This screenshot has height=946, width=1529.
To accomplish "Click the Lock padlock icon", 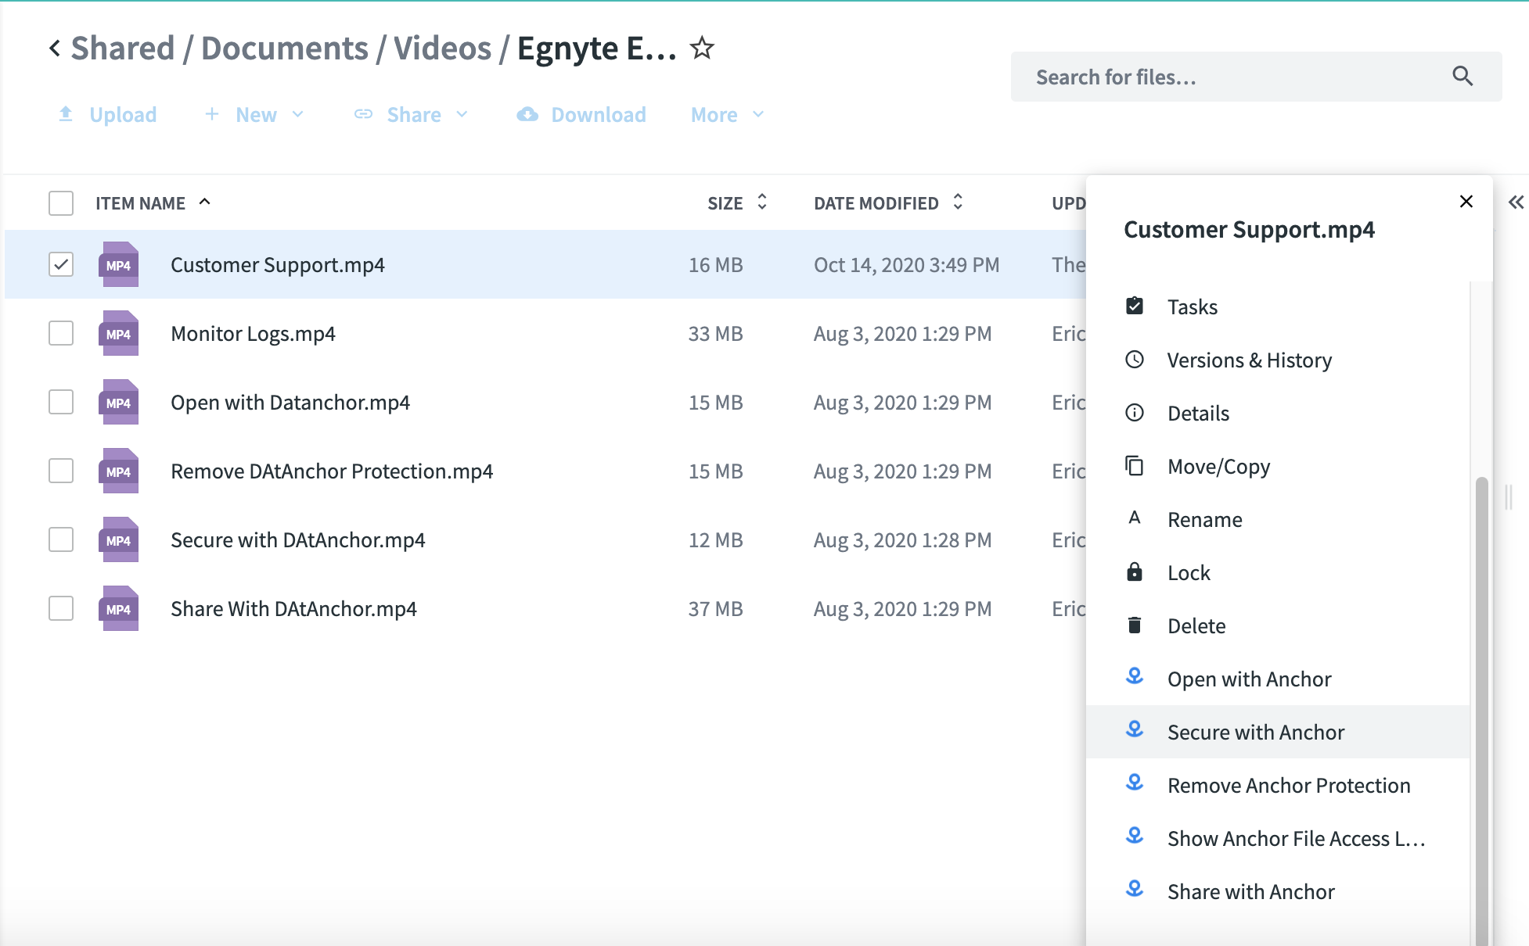I will coord(1134,572).
